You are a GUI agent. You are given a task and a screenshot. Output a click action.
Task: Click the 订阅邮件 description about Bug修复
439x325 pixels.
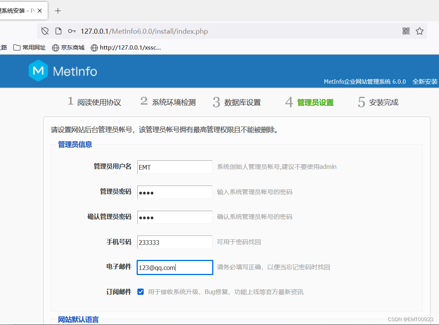pos(226,292)
